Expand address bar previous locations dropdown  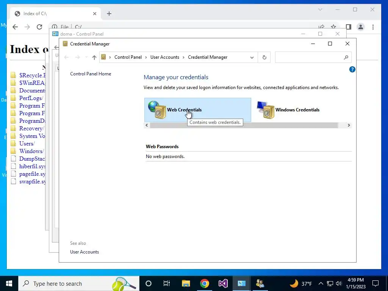(252, 58)
